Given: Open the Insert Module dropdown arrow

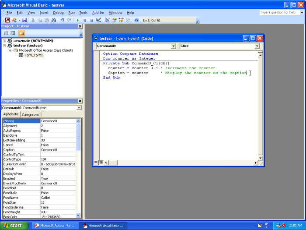Looking at the screenshot, I should (19, 20).
